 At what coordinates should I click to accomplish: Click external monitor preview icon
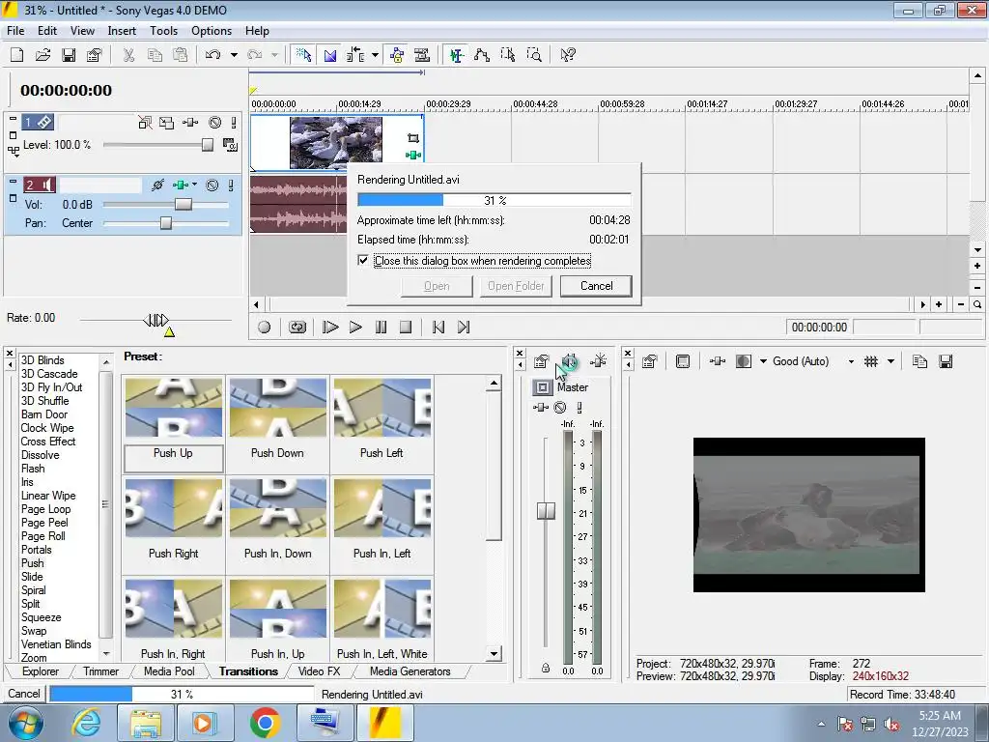click(683, 361)
